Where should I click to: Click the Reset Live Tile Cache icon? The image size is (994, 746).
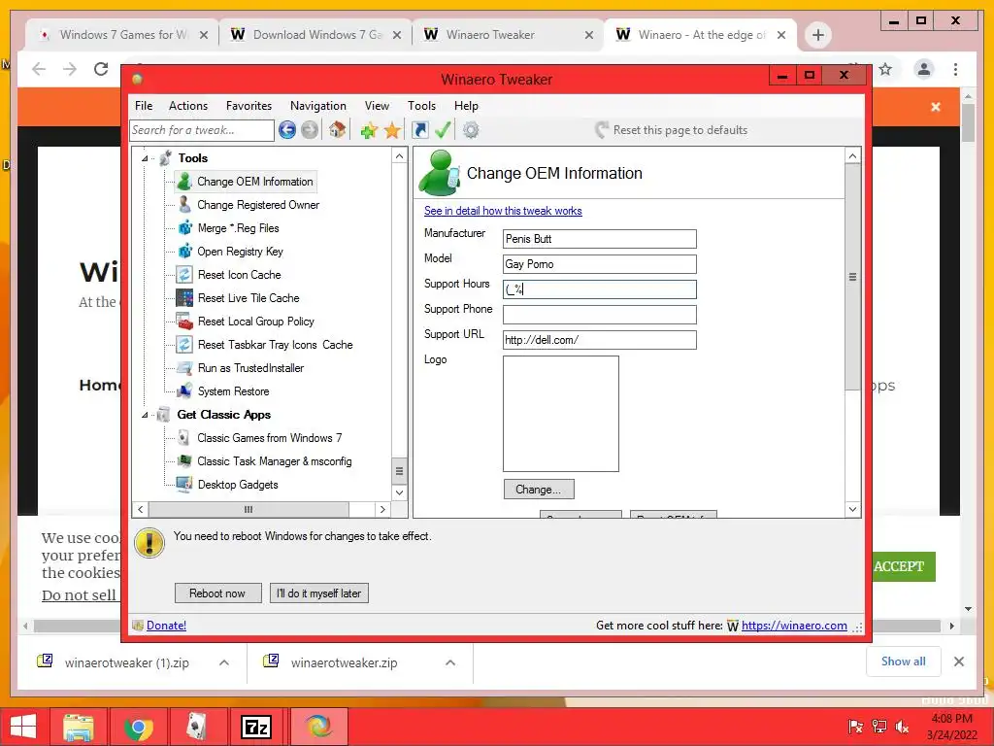click(184, 298)
